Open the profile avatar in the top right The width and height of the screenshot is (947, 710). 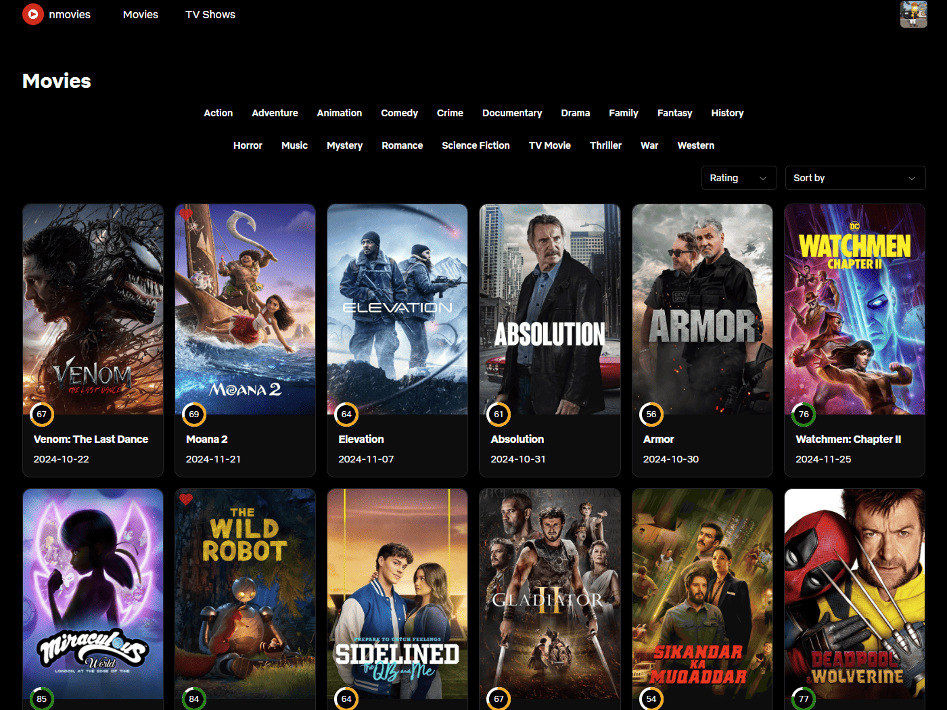tap(913, 14)
